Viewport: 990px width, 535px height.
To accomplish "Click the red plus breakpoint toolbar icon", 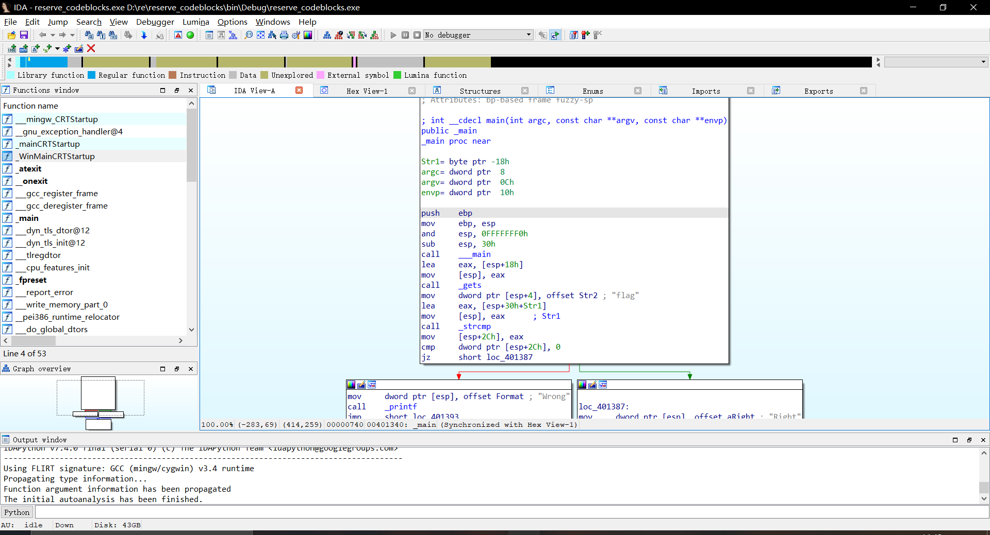I will 586,35.
